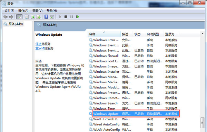Click the scrollbar up arrow of service list

[203, 34]
